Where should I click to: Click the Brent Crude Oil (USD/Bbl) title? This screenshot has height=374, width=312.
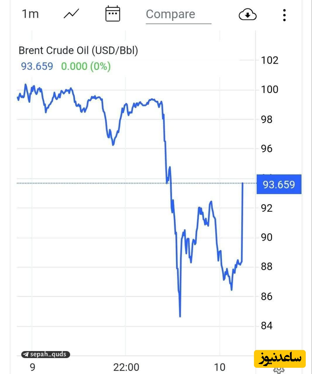point(78,50)
